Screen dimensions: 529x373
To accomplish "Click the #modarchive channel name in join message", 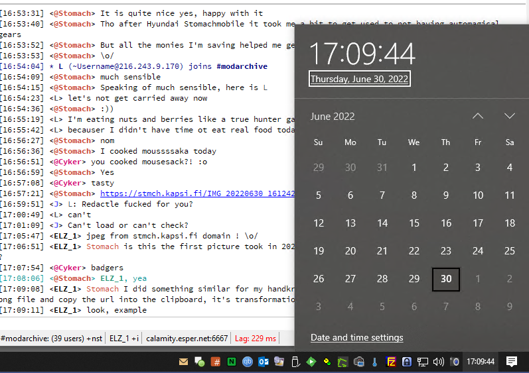I will point(242,66).
